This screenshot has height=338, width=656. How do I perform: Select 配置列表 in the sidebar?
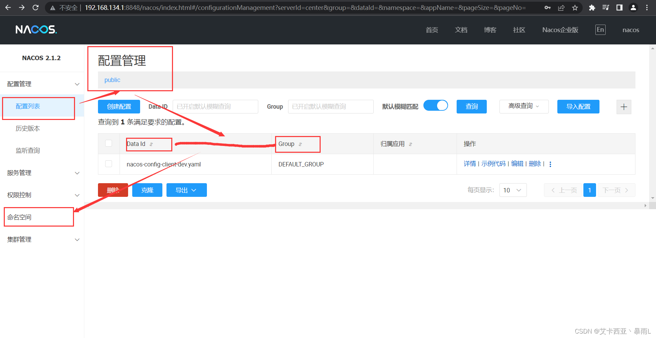[28, 106]
